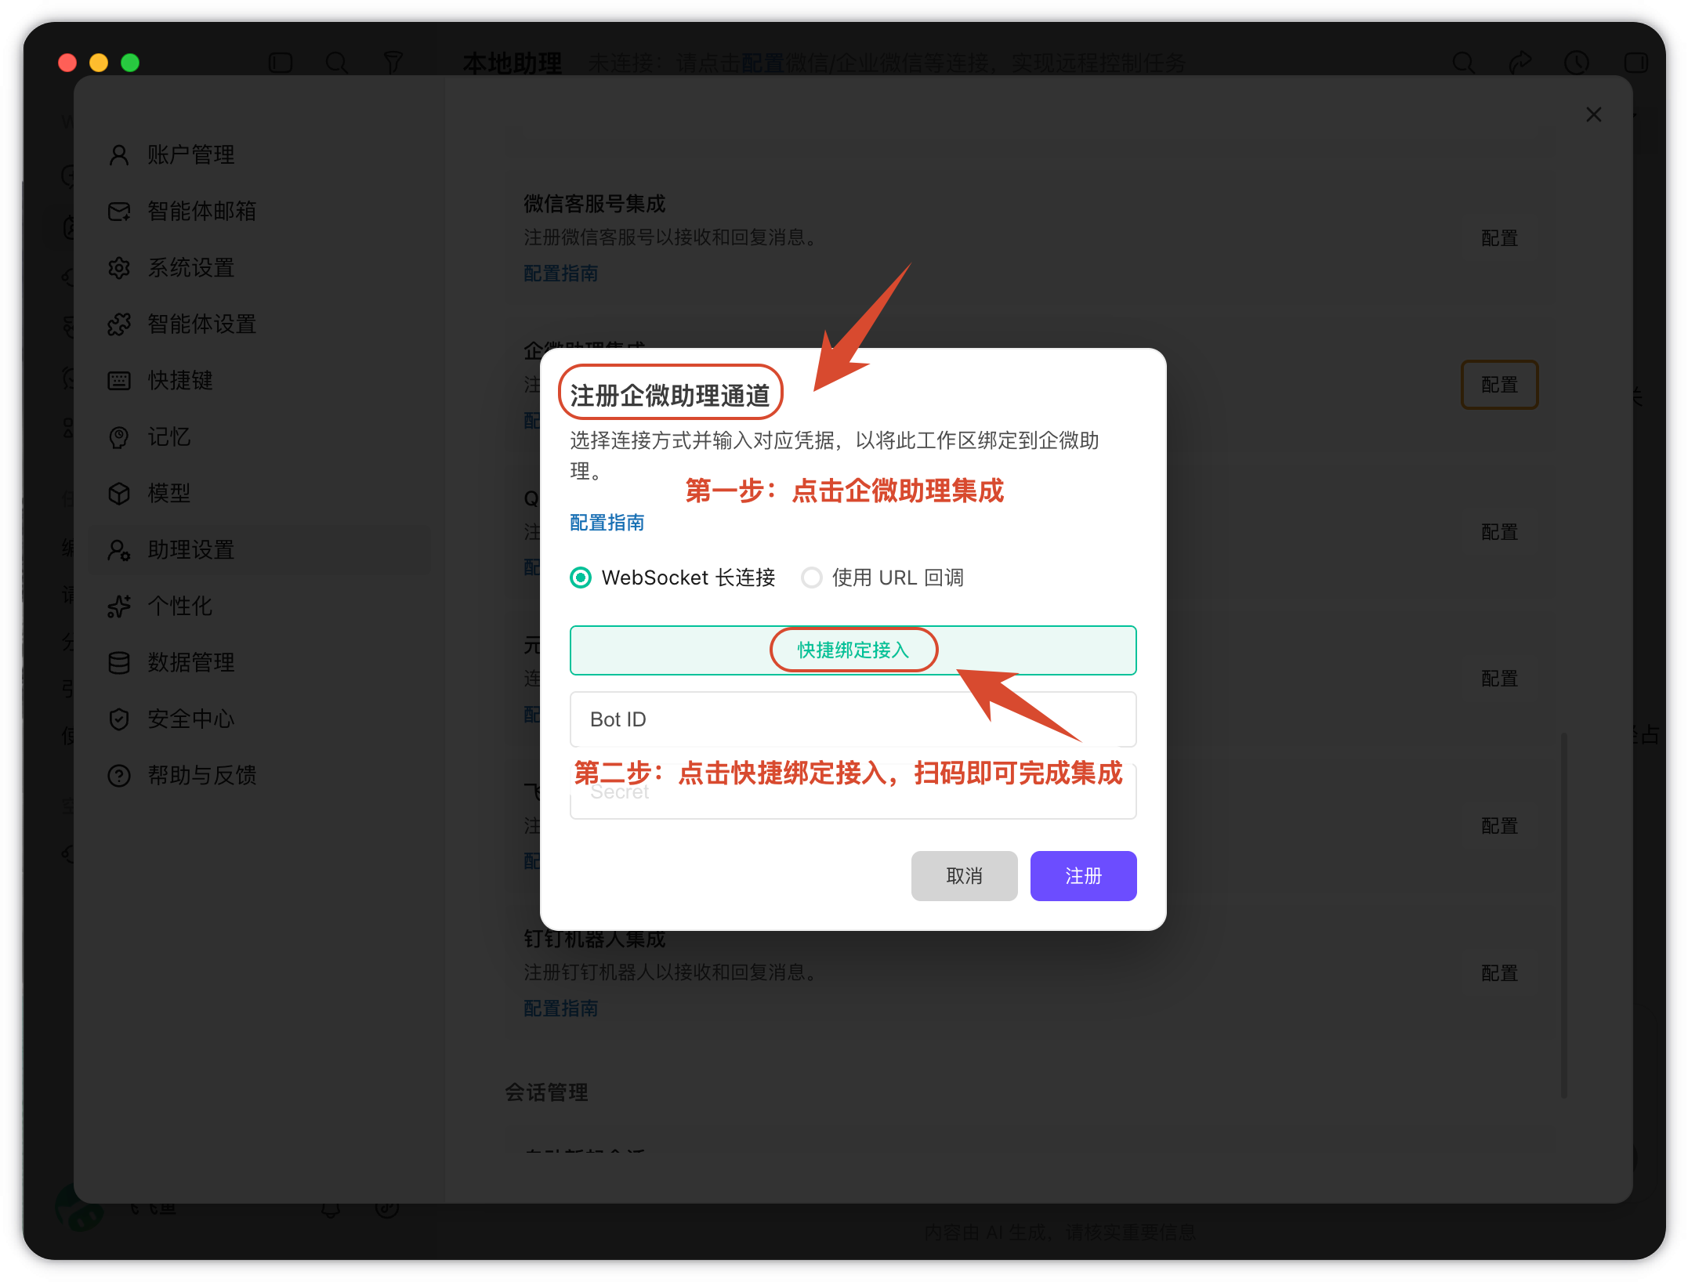1688x1282 pixels.
Task: Click the 帮助与反馈 question icon
Action: 119,776
